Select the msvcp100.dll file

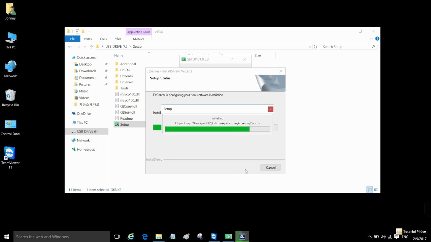click(x=127, y=94)
